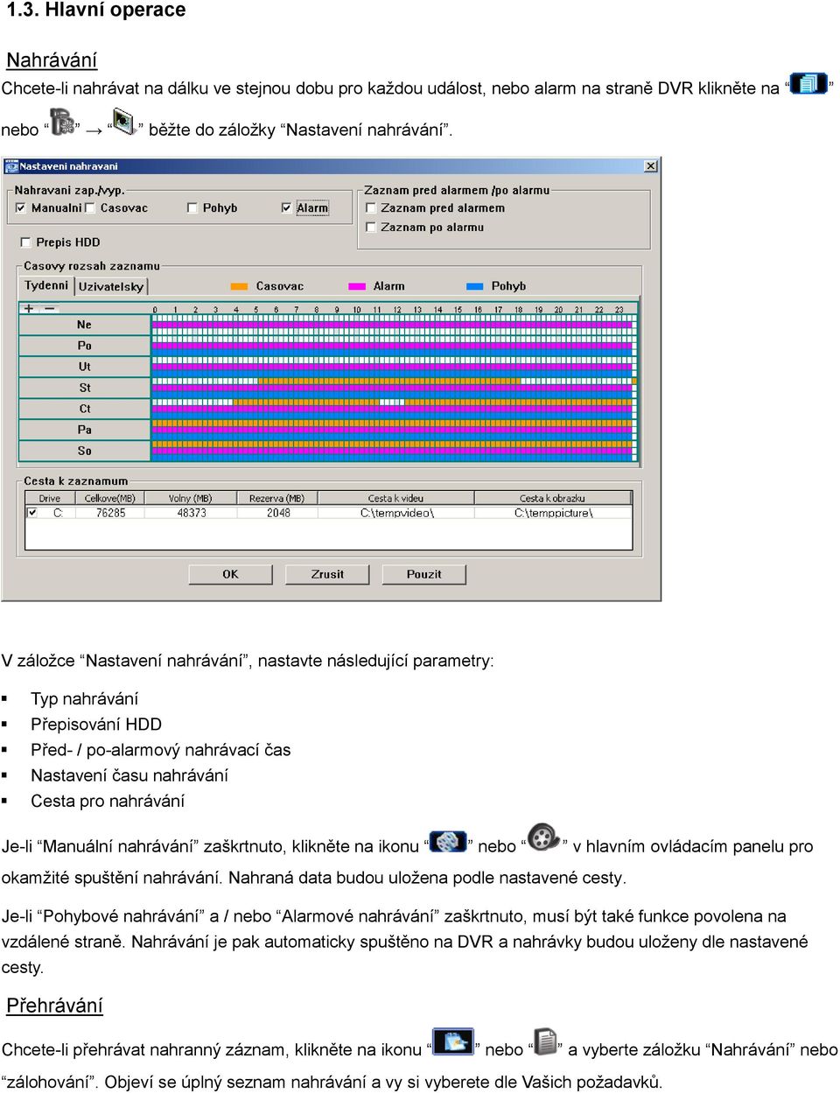This screenshot has width=840, height=1093.
Task: Select the So day row header
Action: [x=85, y=451]
